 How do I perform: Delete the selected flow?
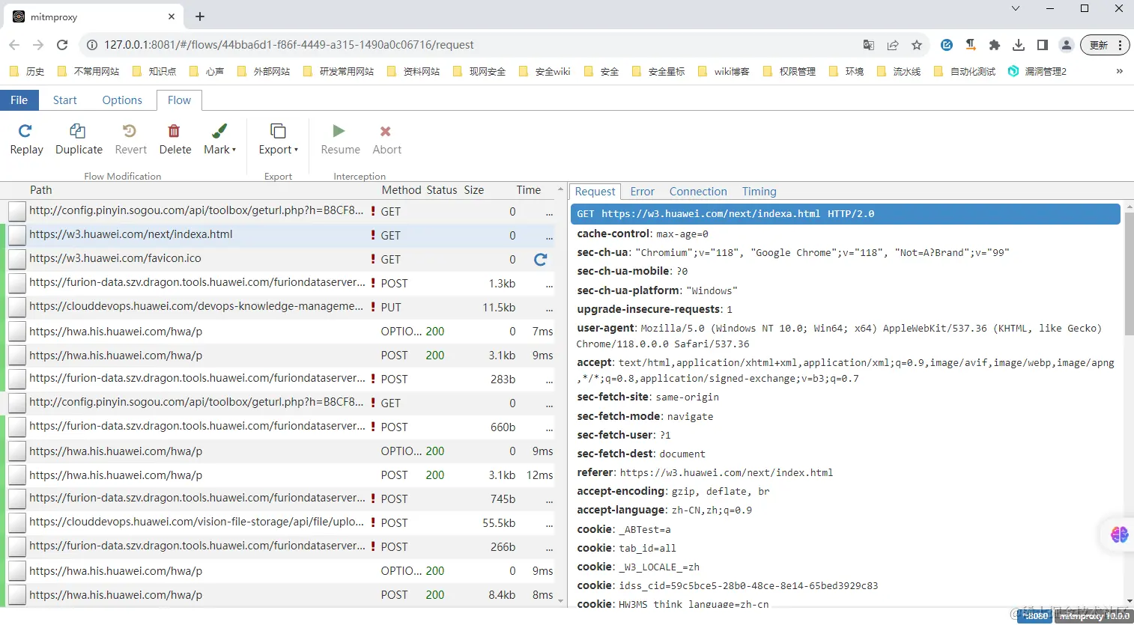click(175, 140)
